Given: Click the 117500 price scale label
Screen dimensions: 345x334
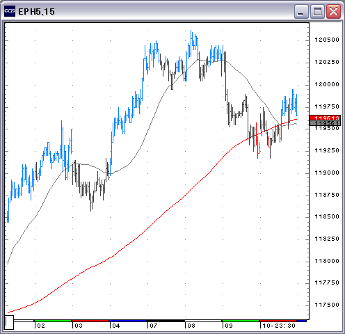Looking at the screenshot, I should [x=327, y=305].
